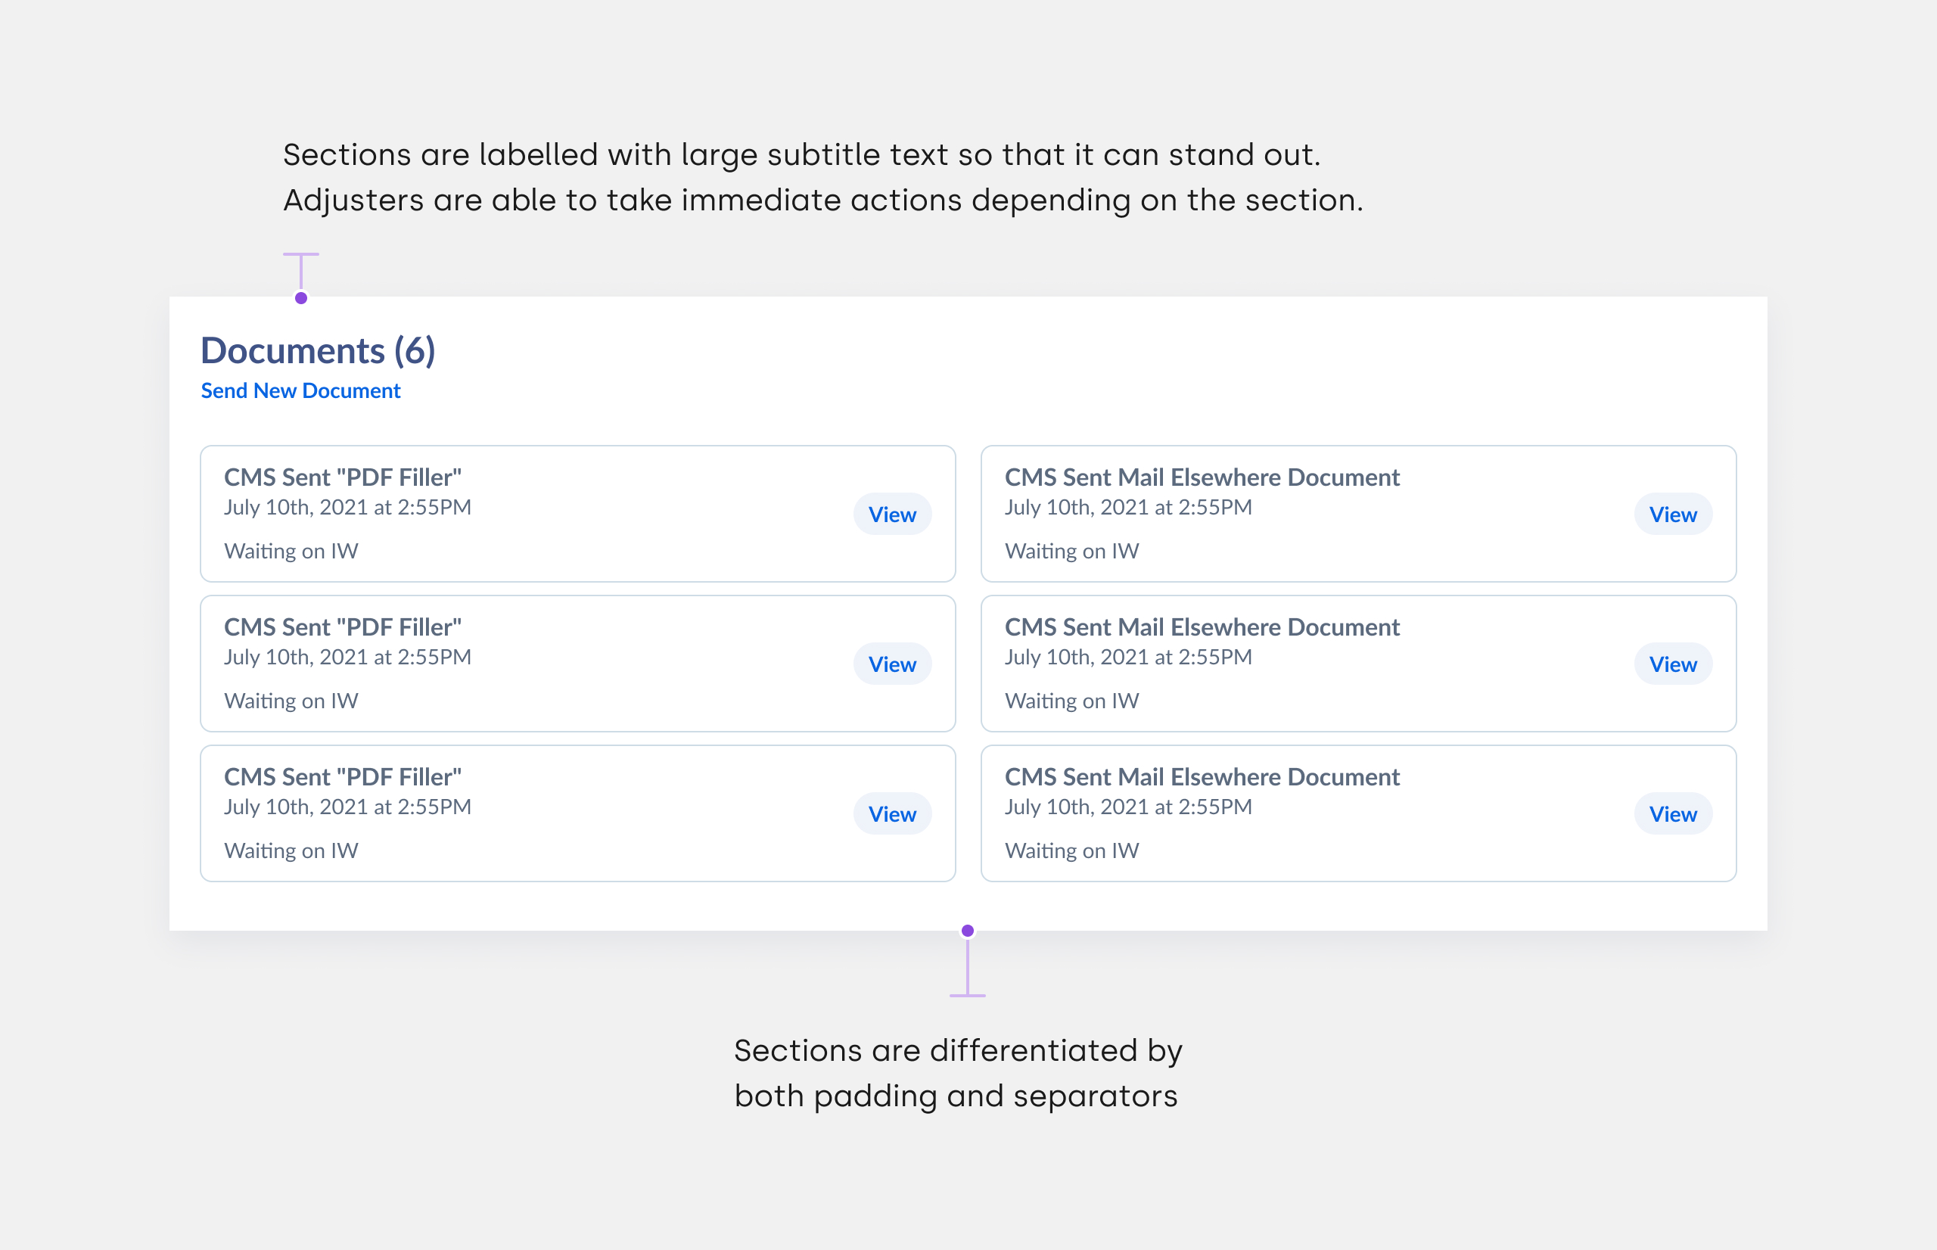The image size is (1937, 1250).
Task: View the third CMS Sent "PDF Filler" document
Action: click(x=893, y=814)
